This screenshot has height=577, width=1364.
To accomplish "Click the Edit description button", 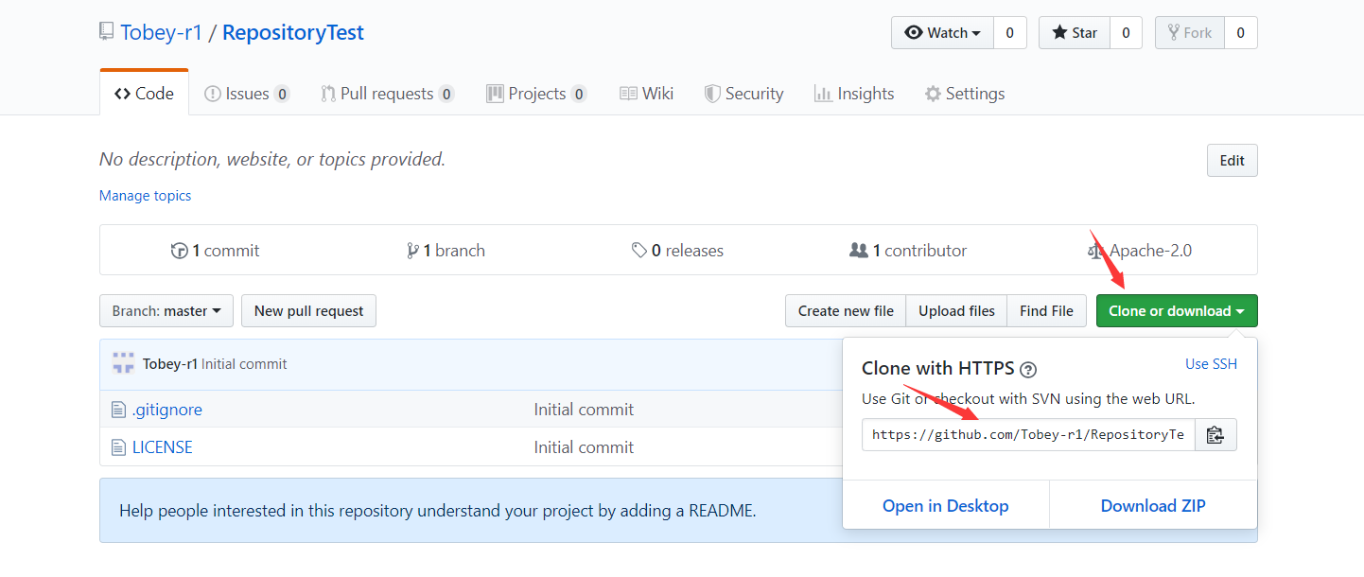I will pos(1232,161).
